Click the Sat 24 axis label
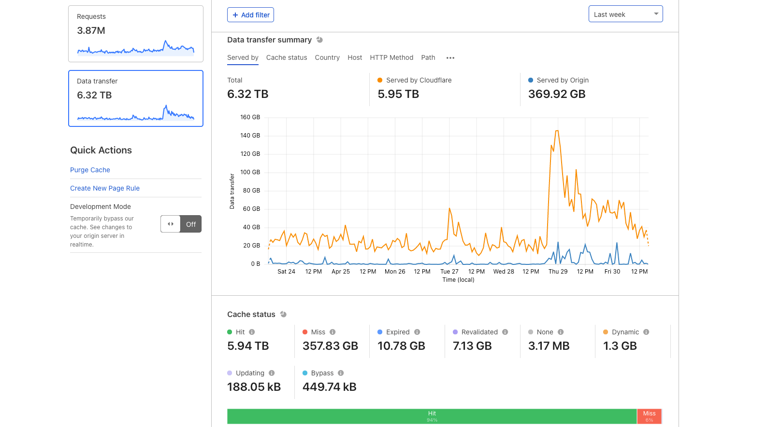This screenshot has width=781, height=427. click(x=286, y=272)
